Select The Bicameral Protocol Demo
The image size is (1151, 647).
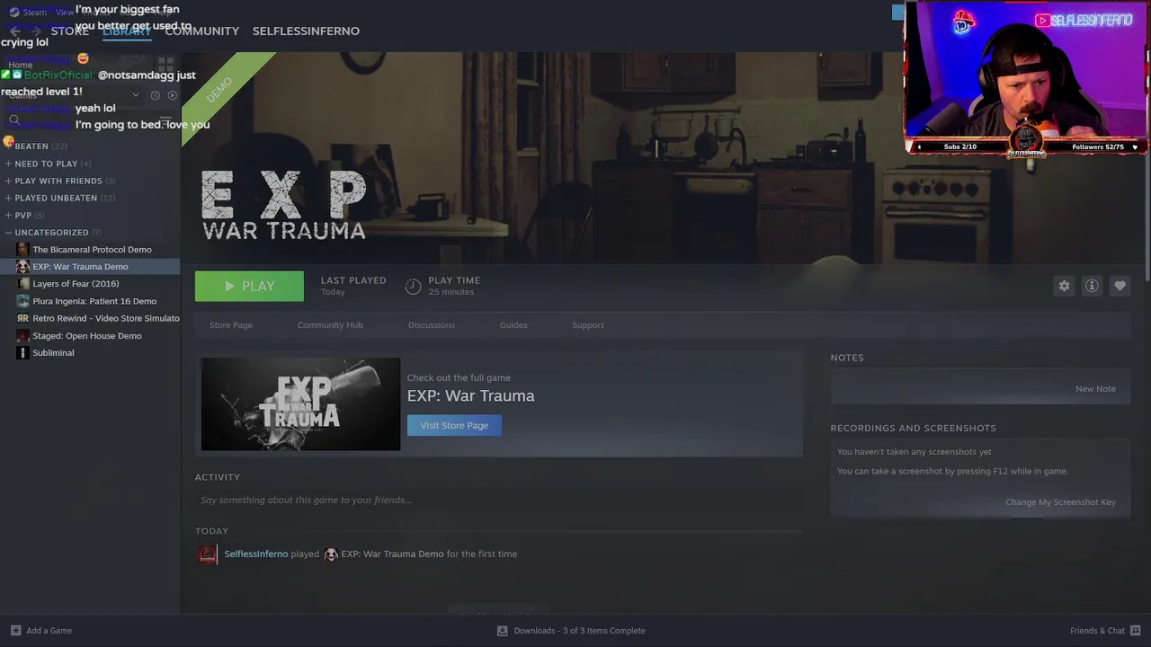click(92, 250)
